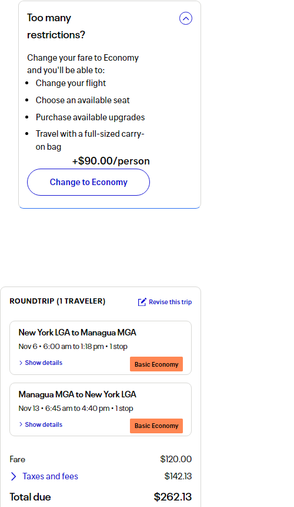Click the ROUNDTRIP (1 TRAVELER) header
This screenshot has width=294, height=507.
coord(58,301)
